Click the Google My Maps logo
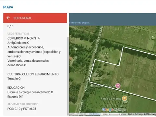156x117 pixels. click(114, 110)
